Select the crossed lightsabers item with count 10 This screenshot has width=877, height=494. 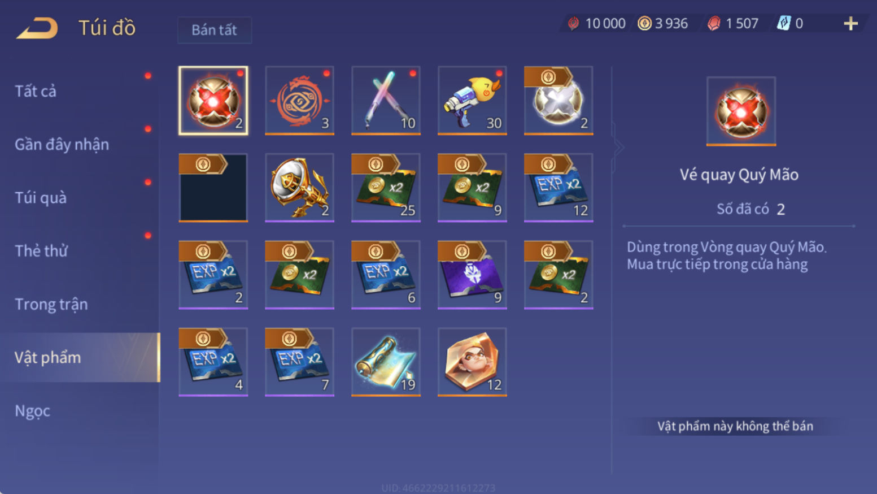(x=386, y=101)
